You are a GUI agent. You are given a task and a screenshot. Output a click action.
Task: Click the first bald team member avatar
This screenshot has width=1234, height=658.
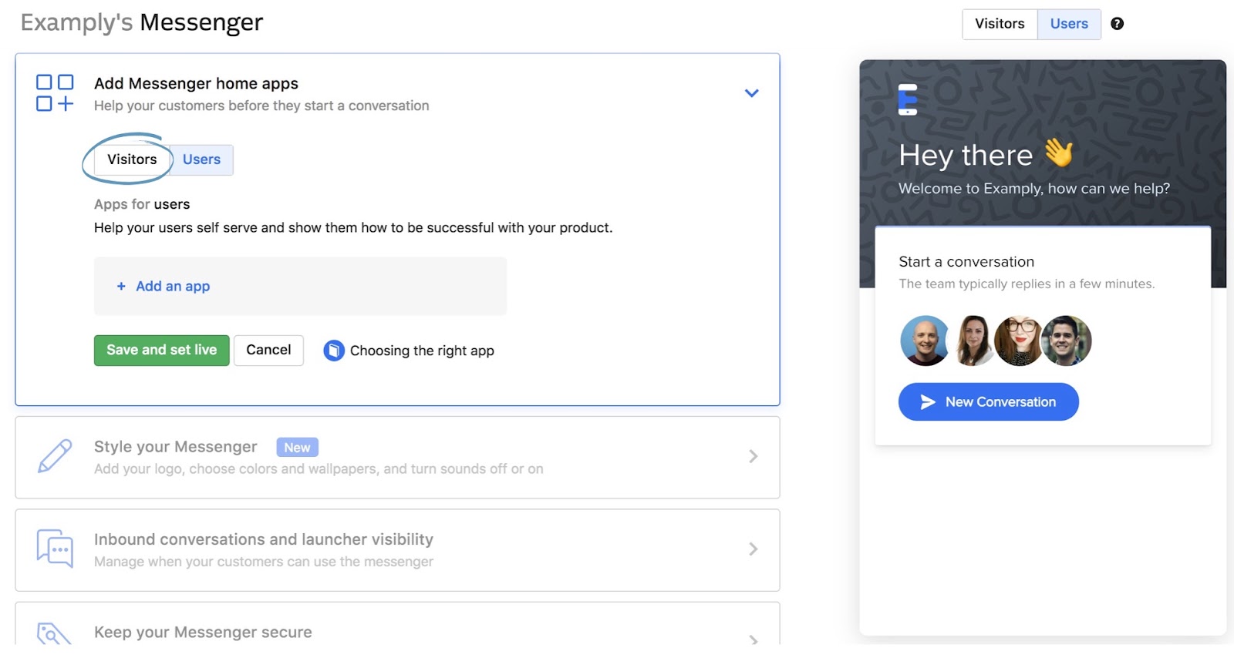pos(925,341)
